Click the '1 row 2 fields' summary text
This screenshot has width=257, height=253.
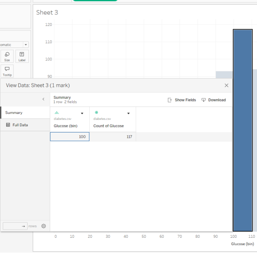coord(65,102)
